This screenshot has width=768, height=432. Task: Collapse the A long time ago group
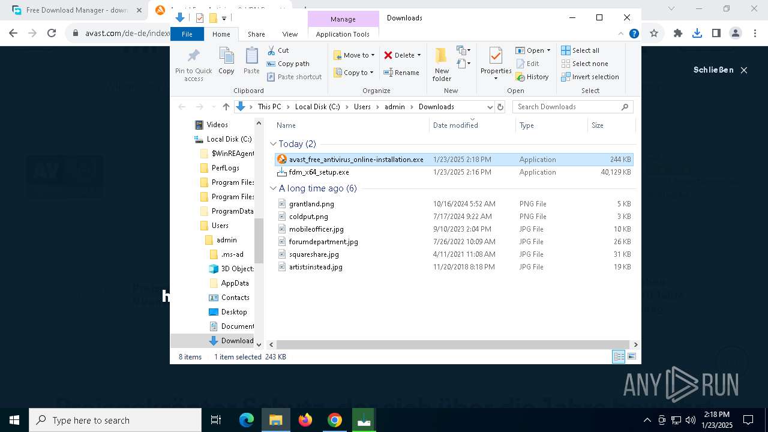tap(273, 188)
